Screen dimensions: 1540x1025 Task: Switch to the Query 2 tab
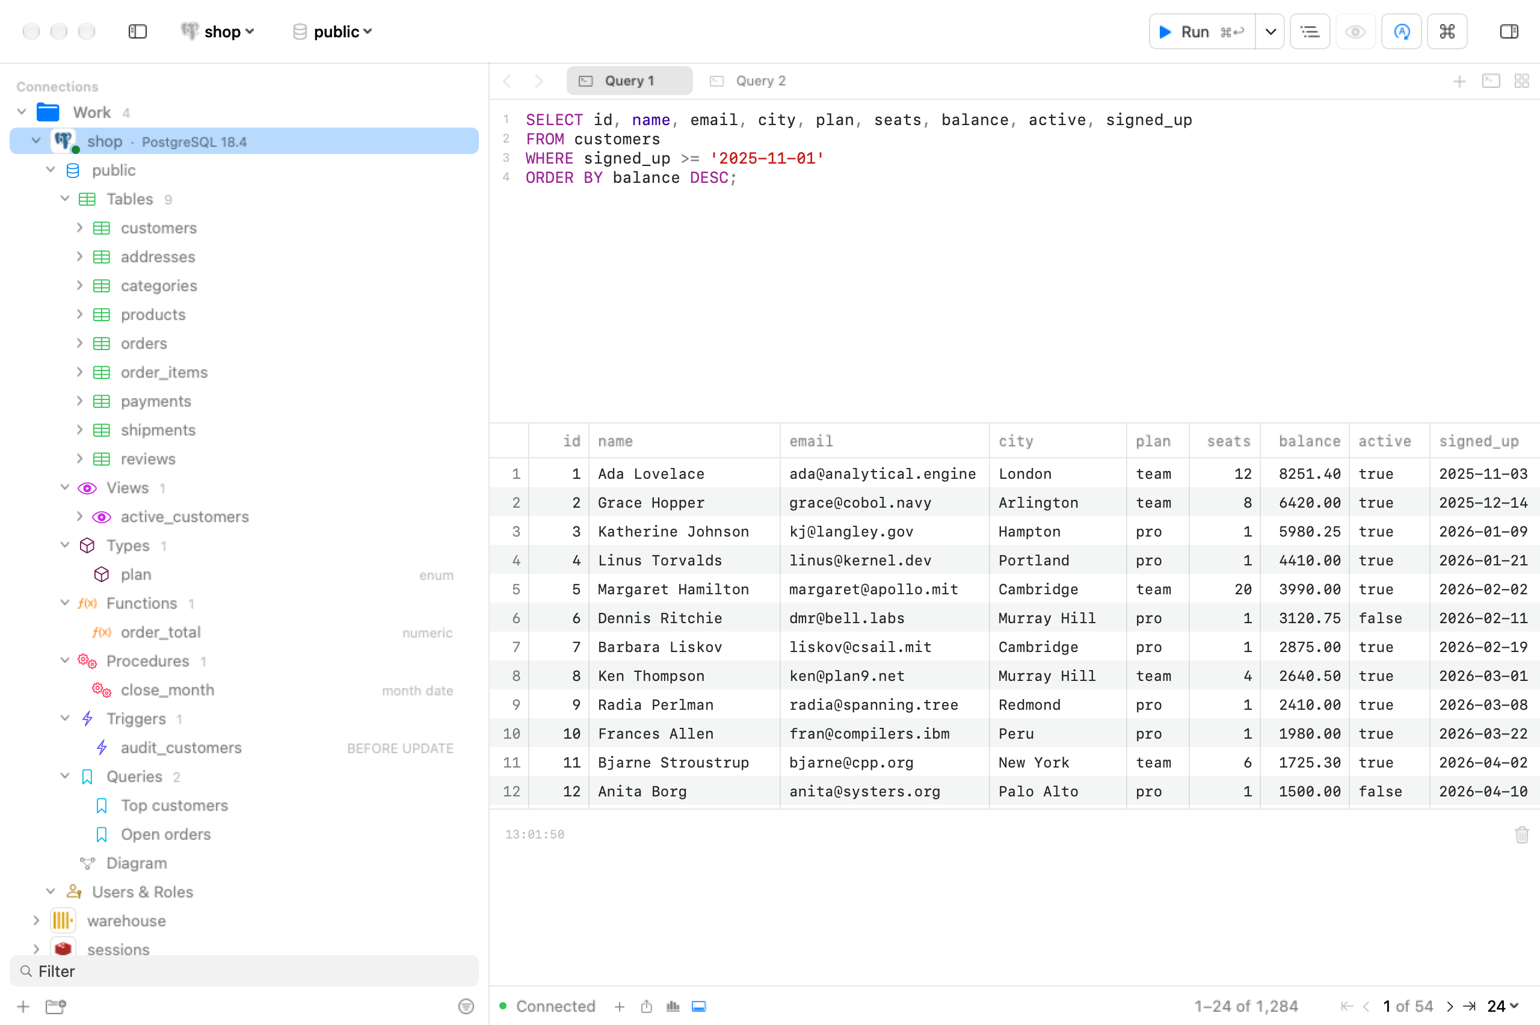point(748,81)
